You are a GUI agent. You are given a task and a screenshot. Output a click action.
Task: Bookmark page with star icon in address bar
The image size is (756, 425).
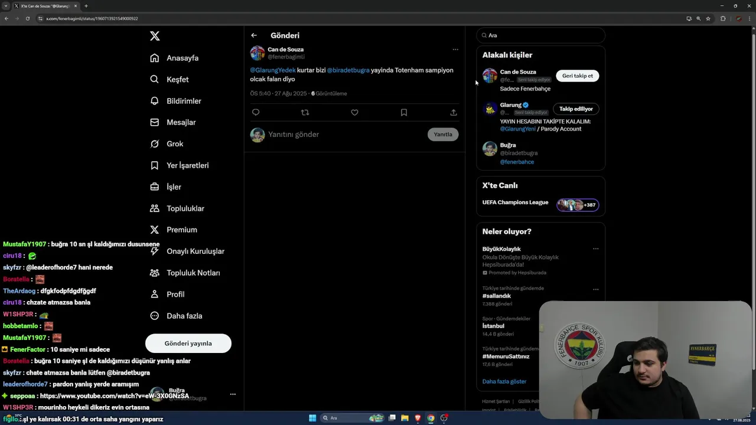708,18
